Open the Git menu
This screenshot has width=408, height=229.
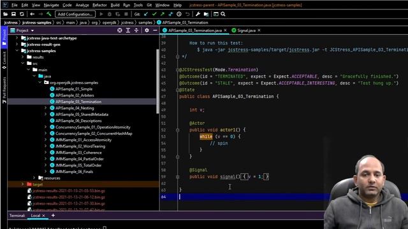point(149,5)
